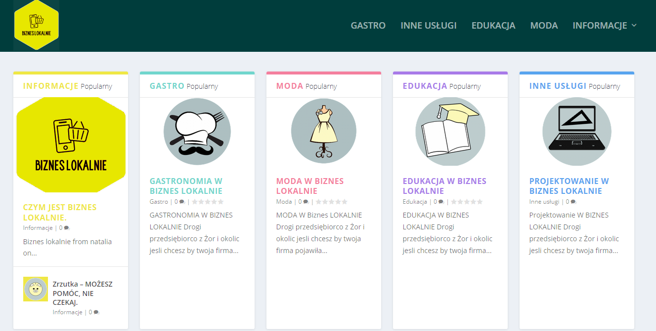
Task: Click the Moda category link under Moda post
Action: pyautogui.click(x=284, y=202)
